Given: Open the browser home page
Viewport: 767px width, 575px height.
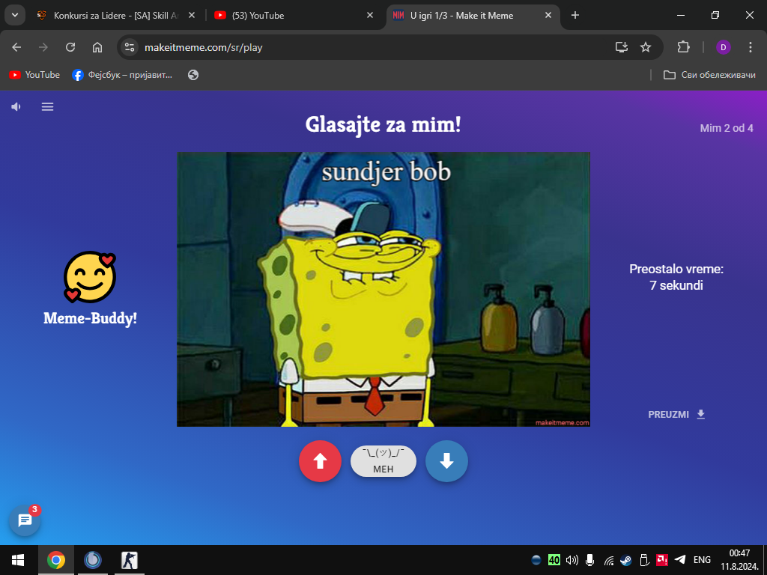Looking at the screenshot, I should coord(97,47).
